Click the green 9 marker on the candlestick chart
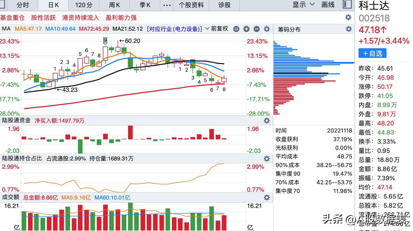The image size is (413, 231). (105, 41)
